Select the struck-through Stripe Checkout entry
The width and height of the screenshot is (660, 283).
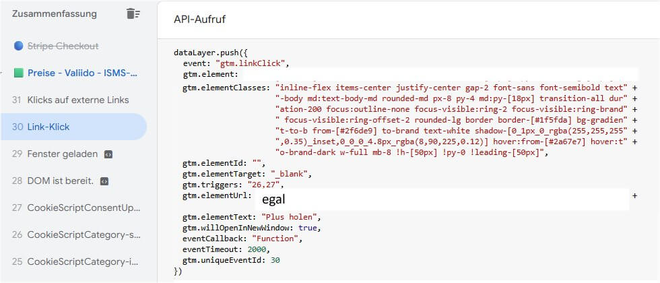click(63, 46)
